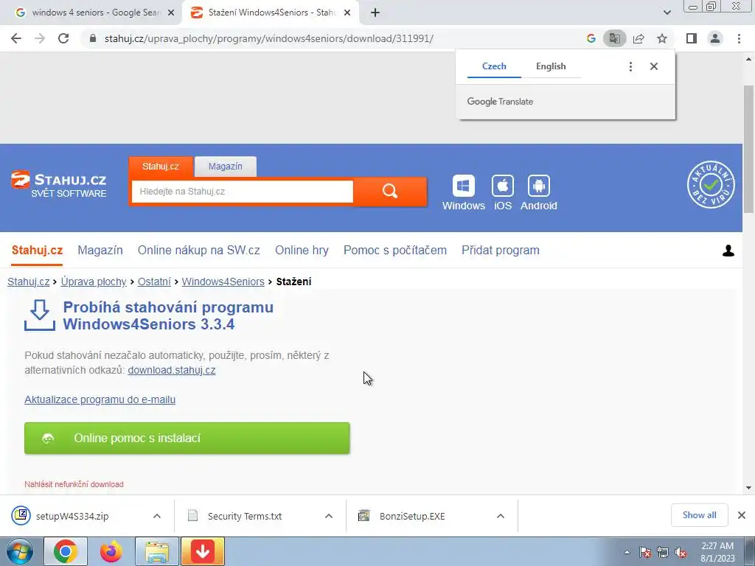Launch Firefox from the taskbar
755x566 pixels.
111,551
